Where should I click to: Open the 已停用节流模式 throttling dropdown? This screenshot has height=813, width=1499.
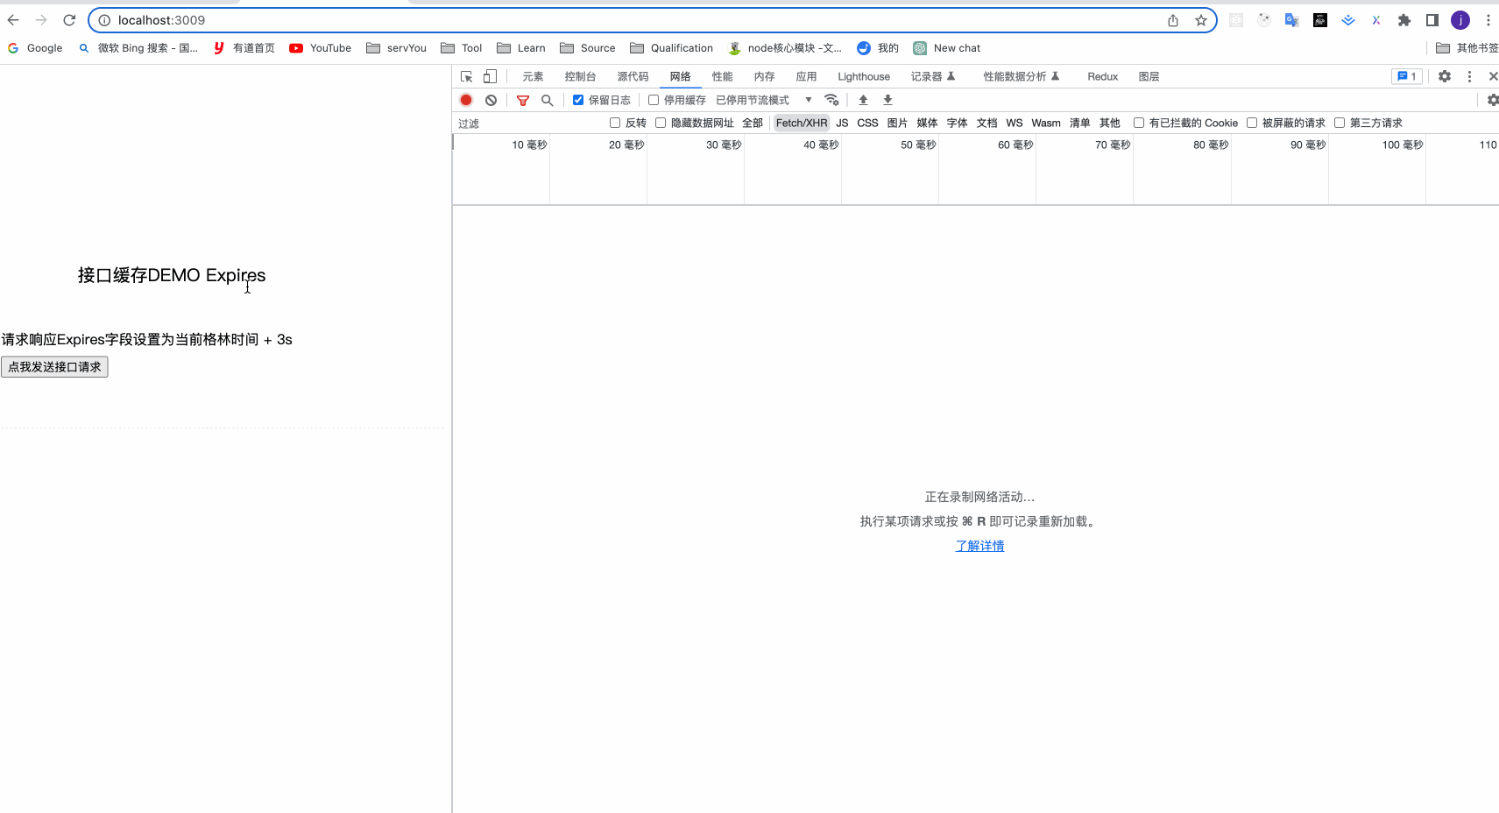click(x=764, y=100)
